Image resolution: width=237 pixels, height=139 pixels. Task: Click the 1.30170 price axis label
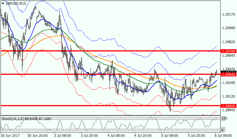228,14
